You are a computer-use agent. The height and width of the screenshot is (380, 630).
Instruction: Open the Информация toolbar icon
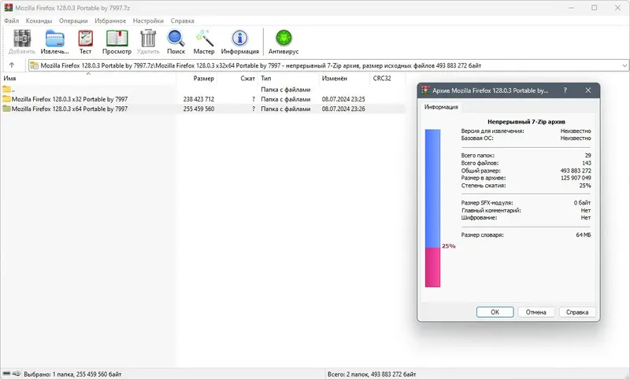tap(240, 39)
